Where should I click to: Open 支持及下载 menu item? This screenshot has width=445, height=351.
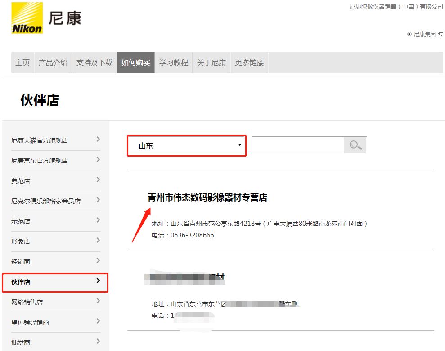[x=94, y=62]
